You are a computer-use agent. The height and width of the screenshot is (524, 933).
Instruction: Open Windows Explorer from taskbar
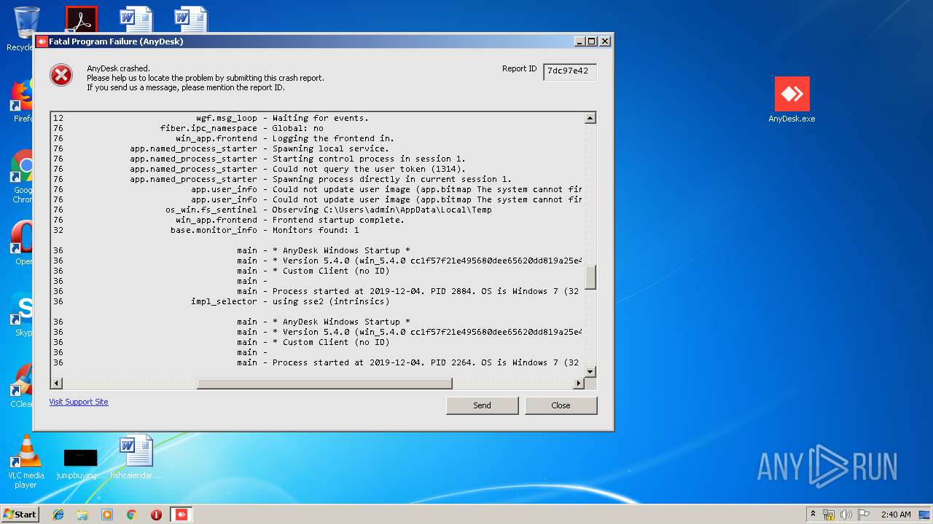pos(82,515)
